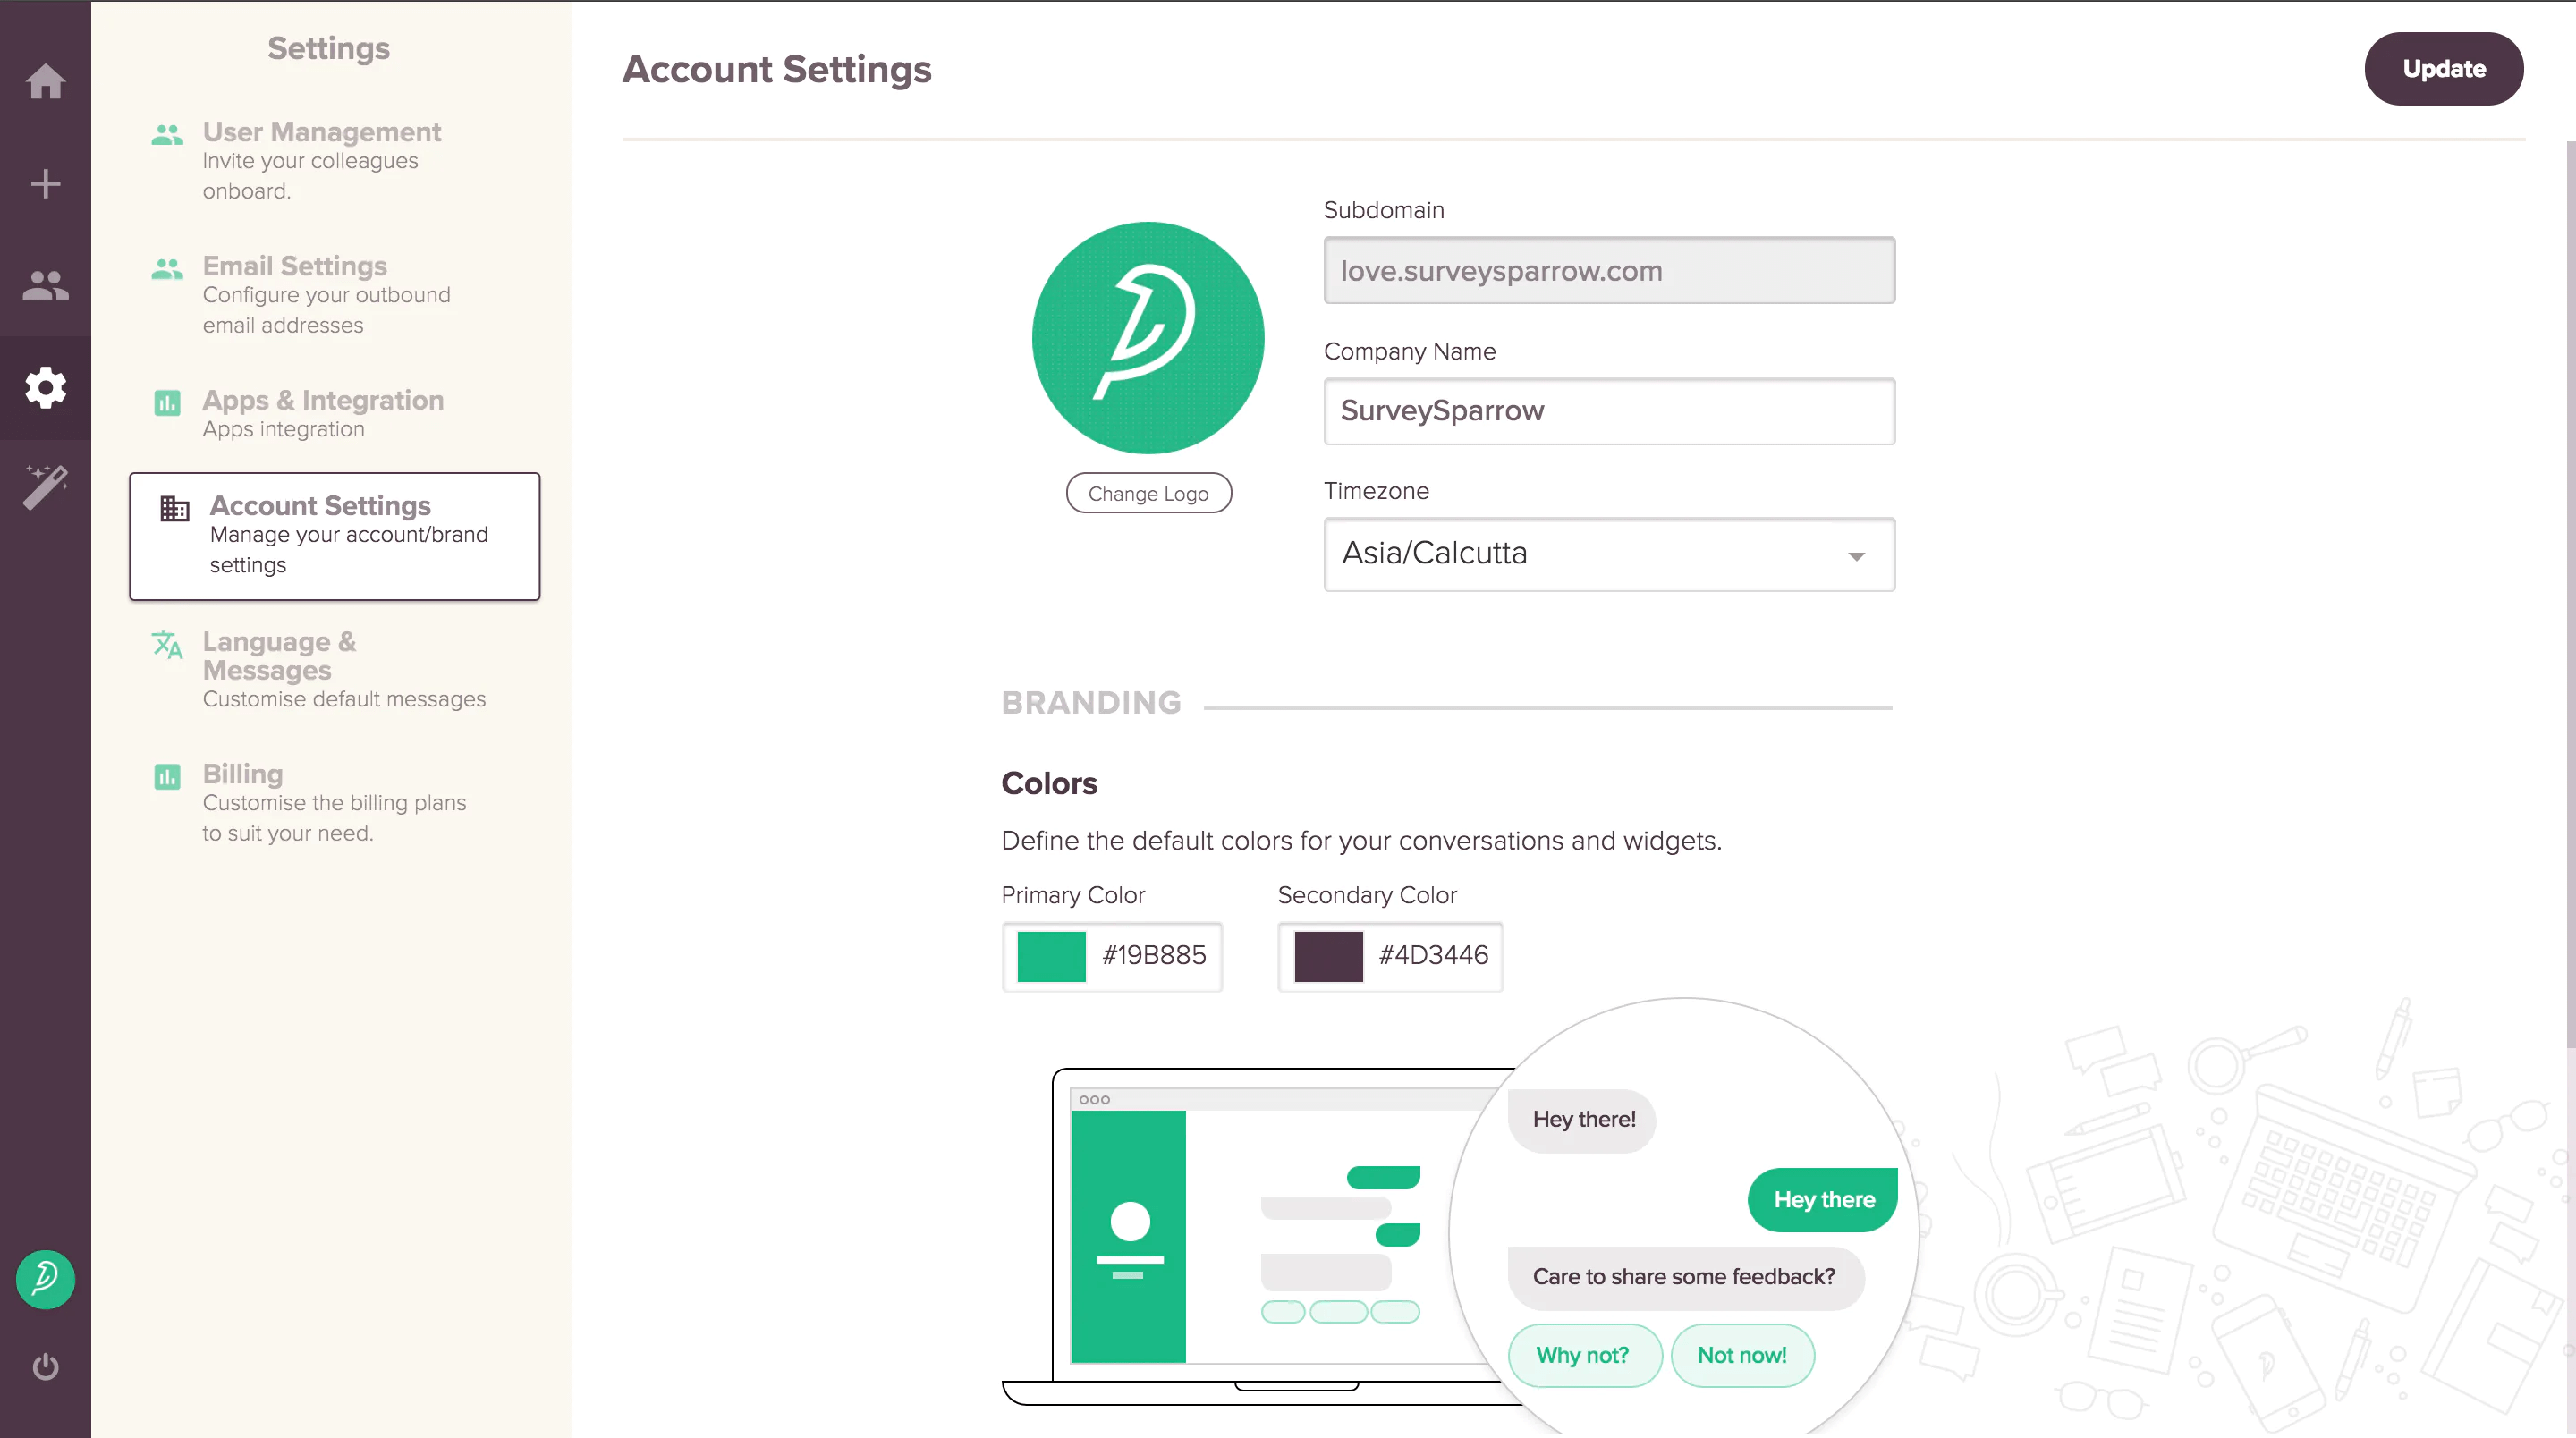
Task: Click the large green company logo image
Action: [x=1147, y=338]
